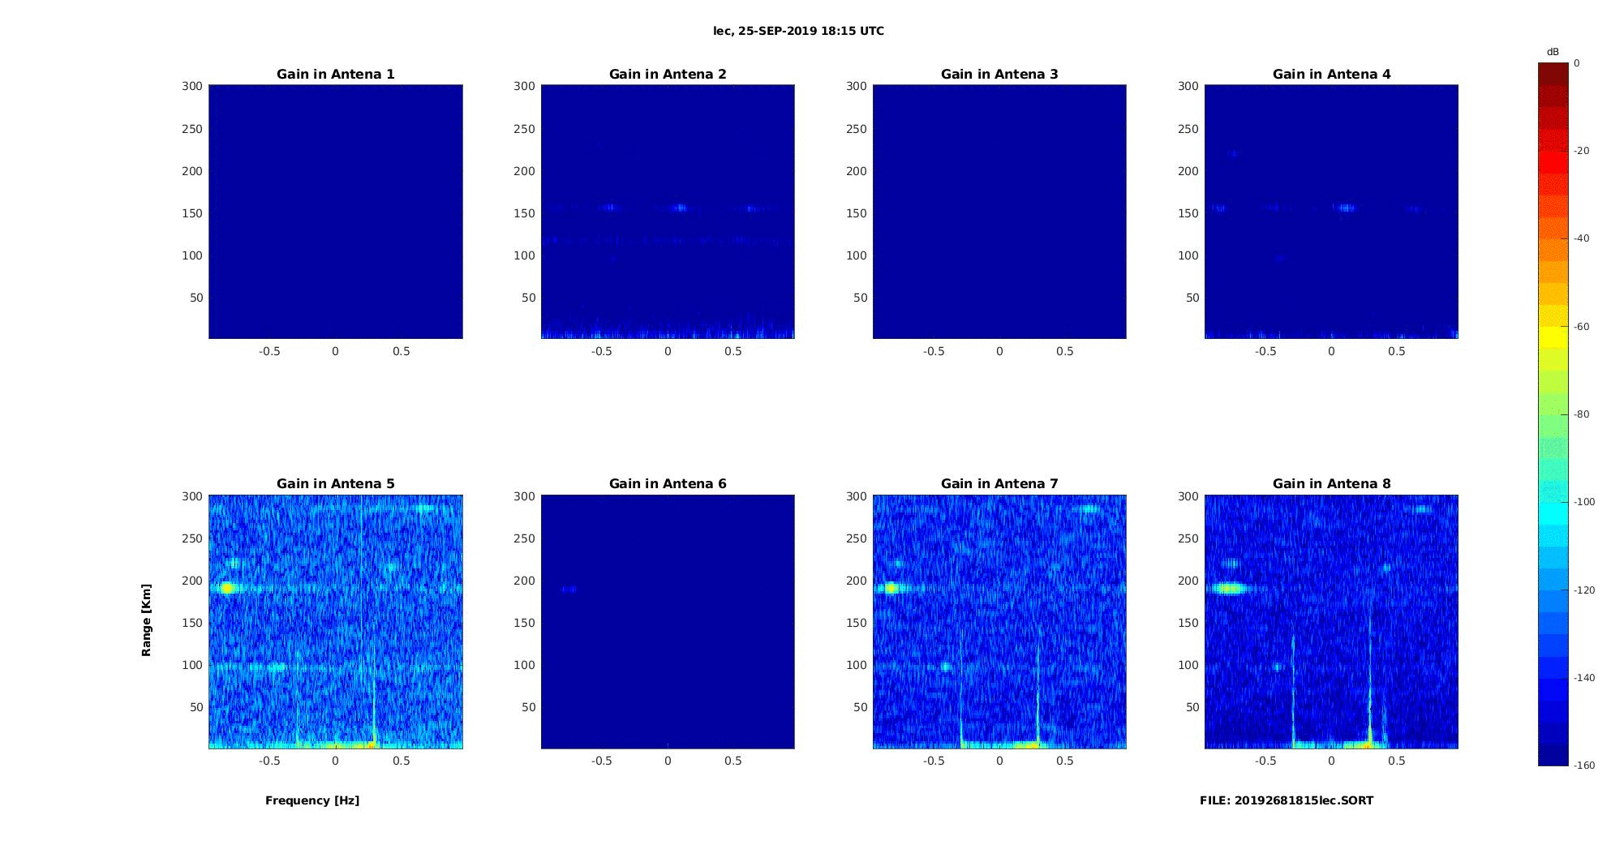This screenshot has height=862, width=1611.
Task: Click the dB colorbar on the right
Action: point(1553,414)
